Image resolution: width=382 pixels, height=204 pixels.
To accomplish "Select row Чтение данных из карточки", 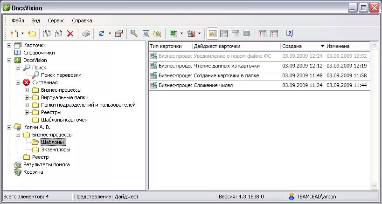I will [259, 66].
